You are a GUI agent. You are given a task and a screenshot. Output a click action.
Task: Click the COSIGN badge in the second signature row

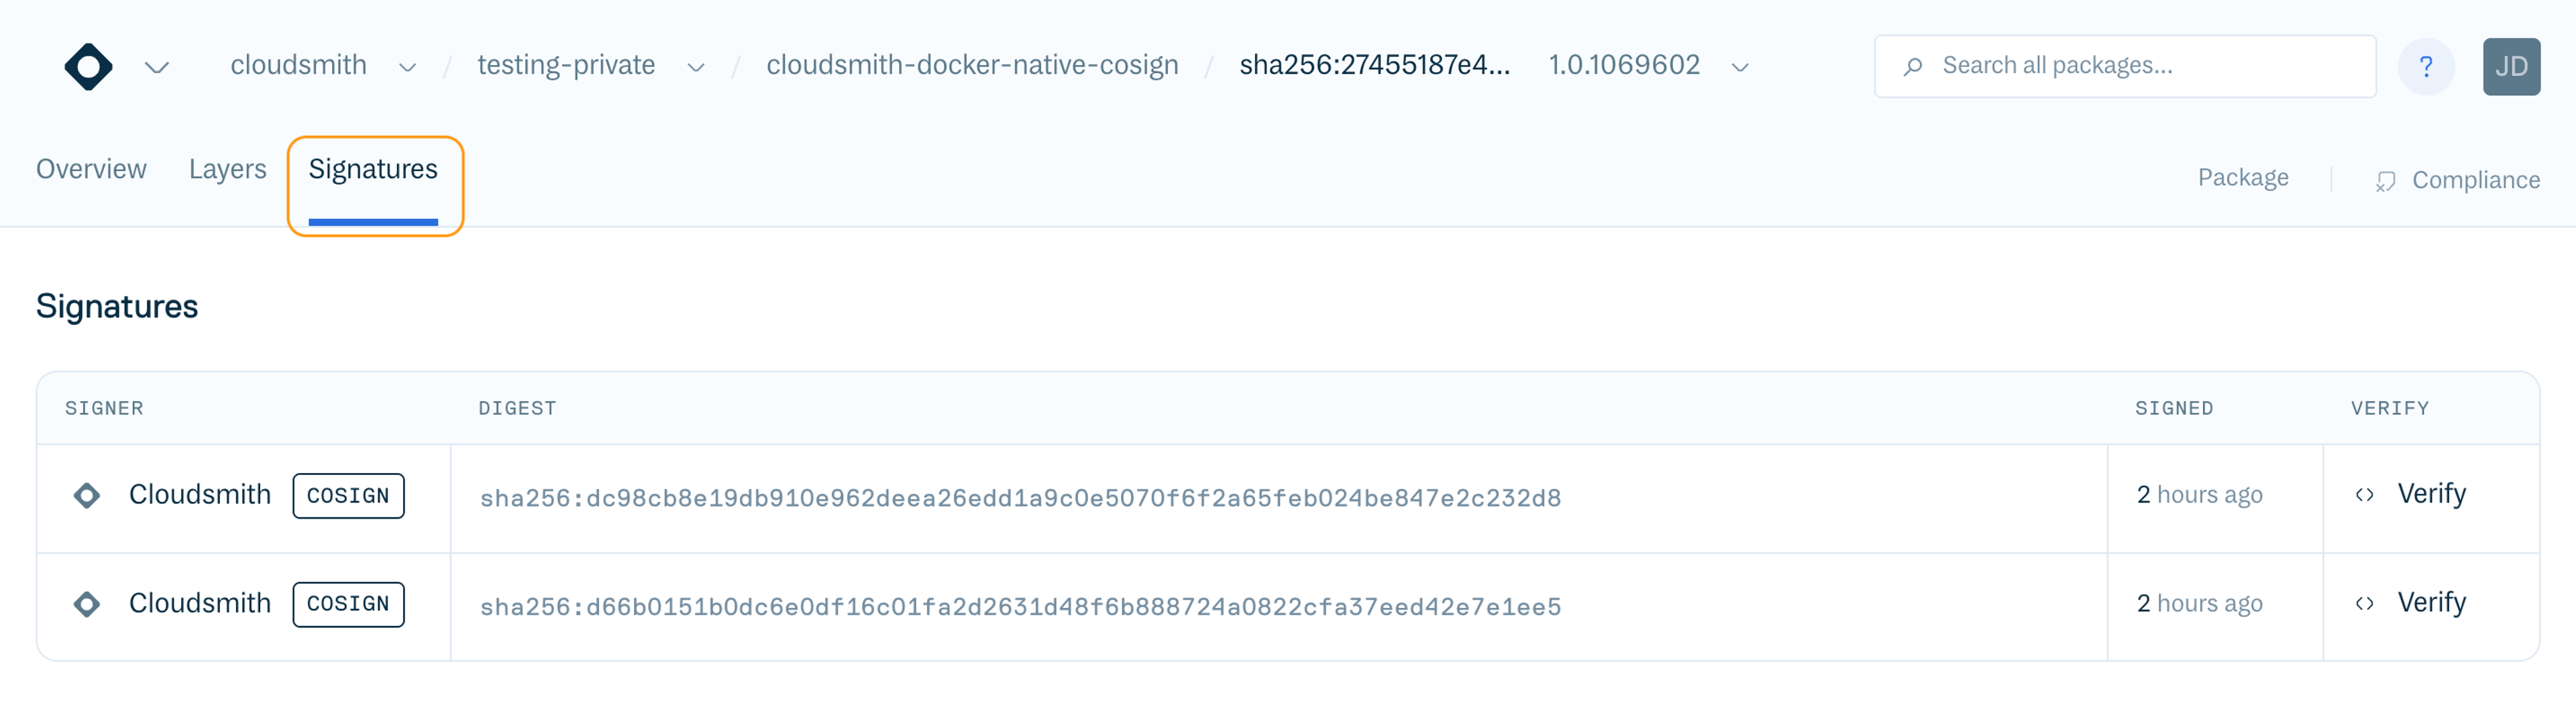[x=348, y=604]
